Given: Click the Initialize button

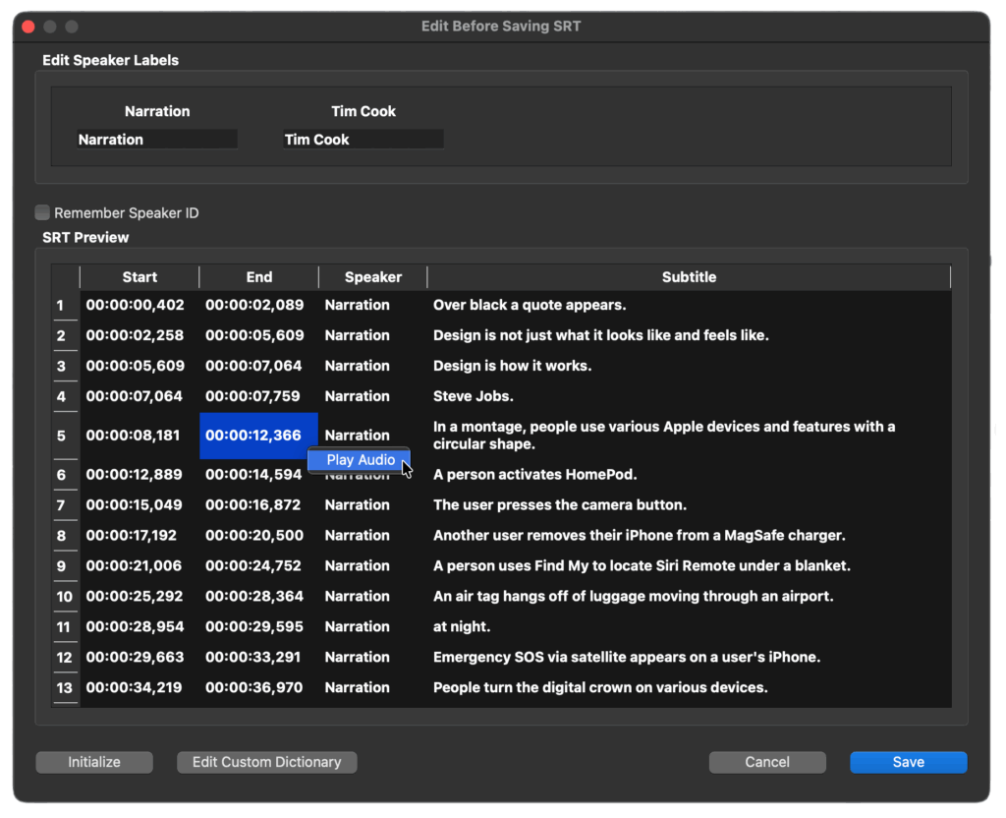Looking at the screenshot, I should coord(94,762).
